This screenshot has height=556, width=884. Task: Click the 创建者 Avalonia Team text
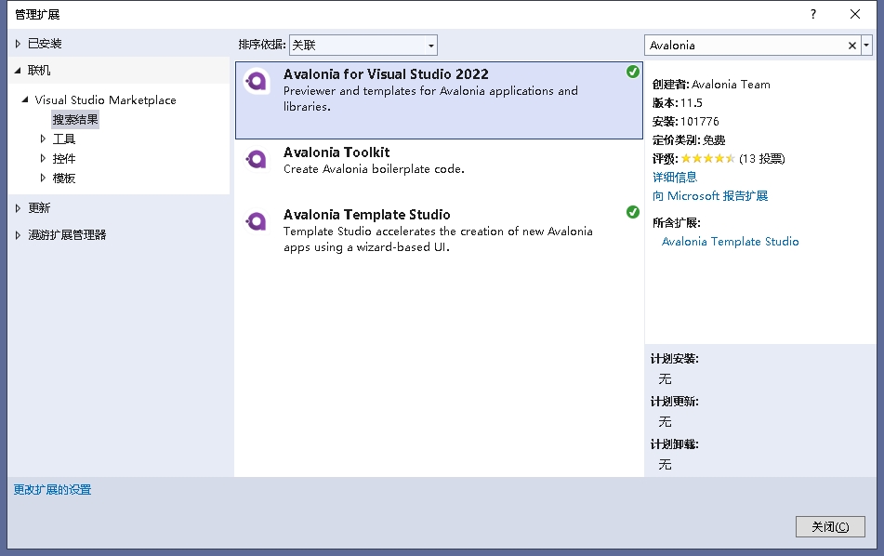[x=711, y=84]
